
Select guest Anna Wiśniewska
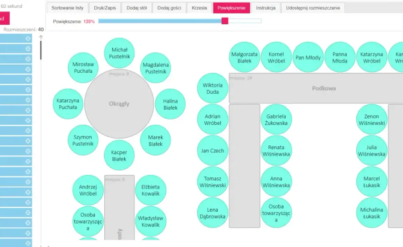[276, 182]
